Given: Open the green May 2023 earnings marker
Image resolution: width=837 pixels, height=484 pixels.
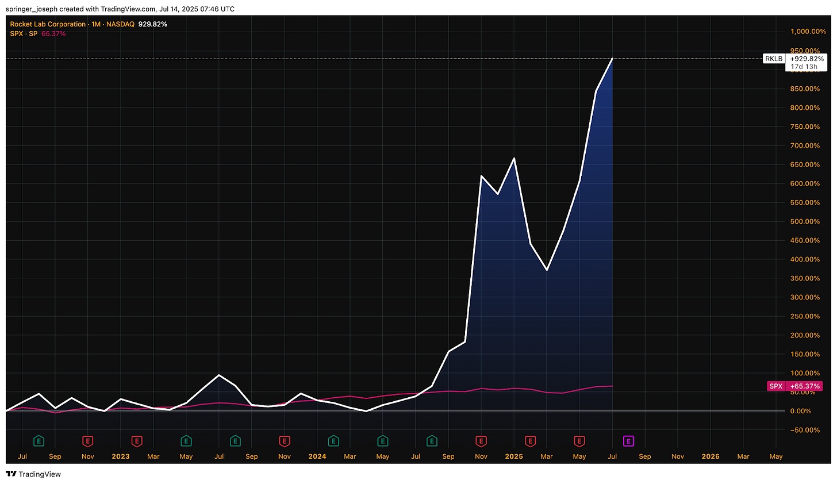Looking at the screenshot, I should pyautogui.click(x=186, y=441).
